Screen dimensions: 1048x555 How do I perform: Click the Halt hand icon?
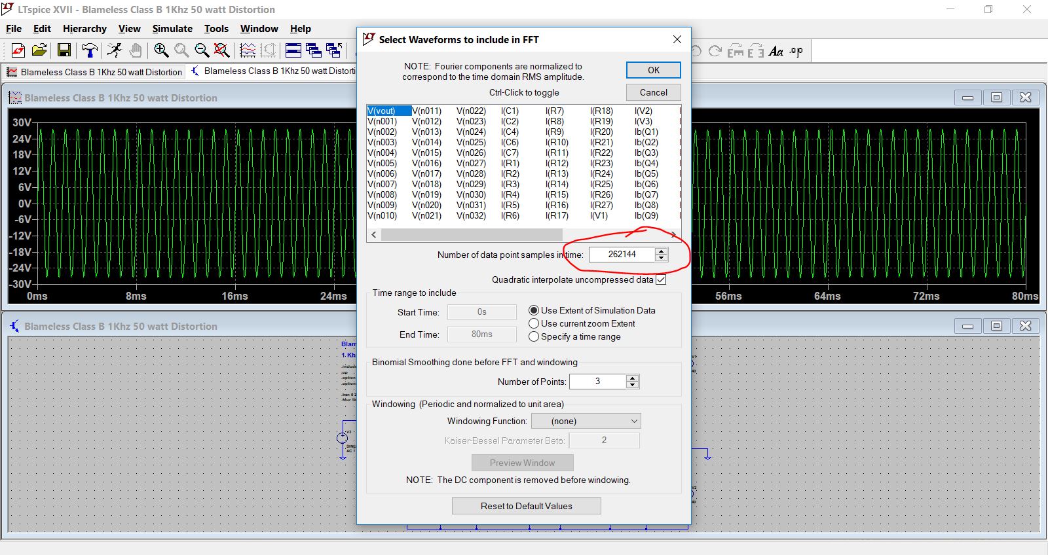135,50
